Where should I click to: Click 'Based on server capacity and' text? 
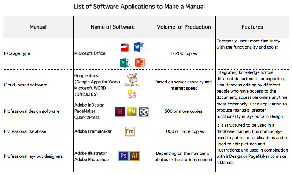coord(184,82)
